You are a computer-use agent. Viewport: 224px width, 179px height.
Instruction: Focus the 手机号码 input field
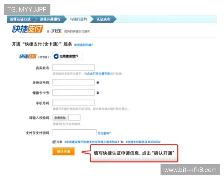click(x=74, y=103)
